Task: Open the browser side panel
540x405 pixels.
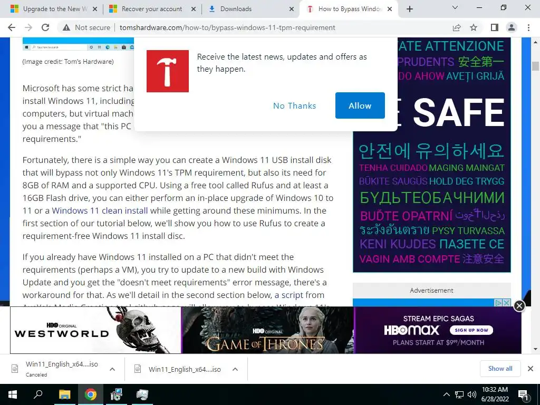Action: tap(494, 27)
